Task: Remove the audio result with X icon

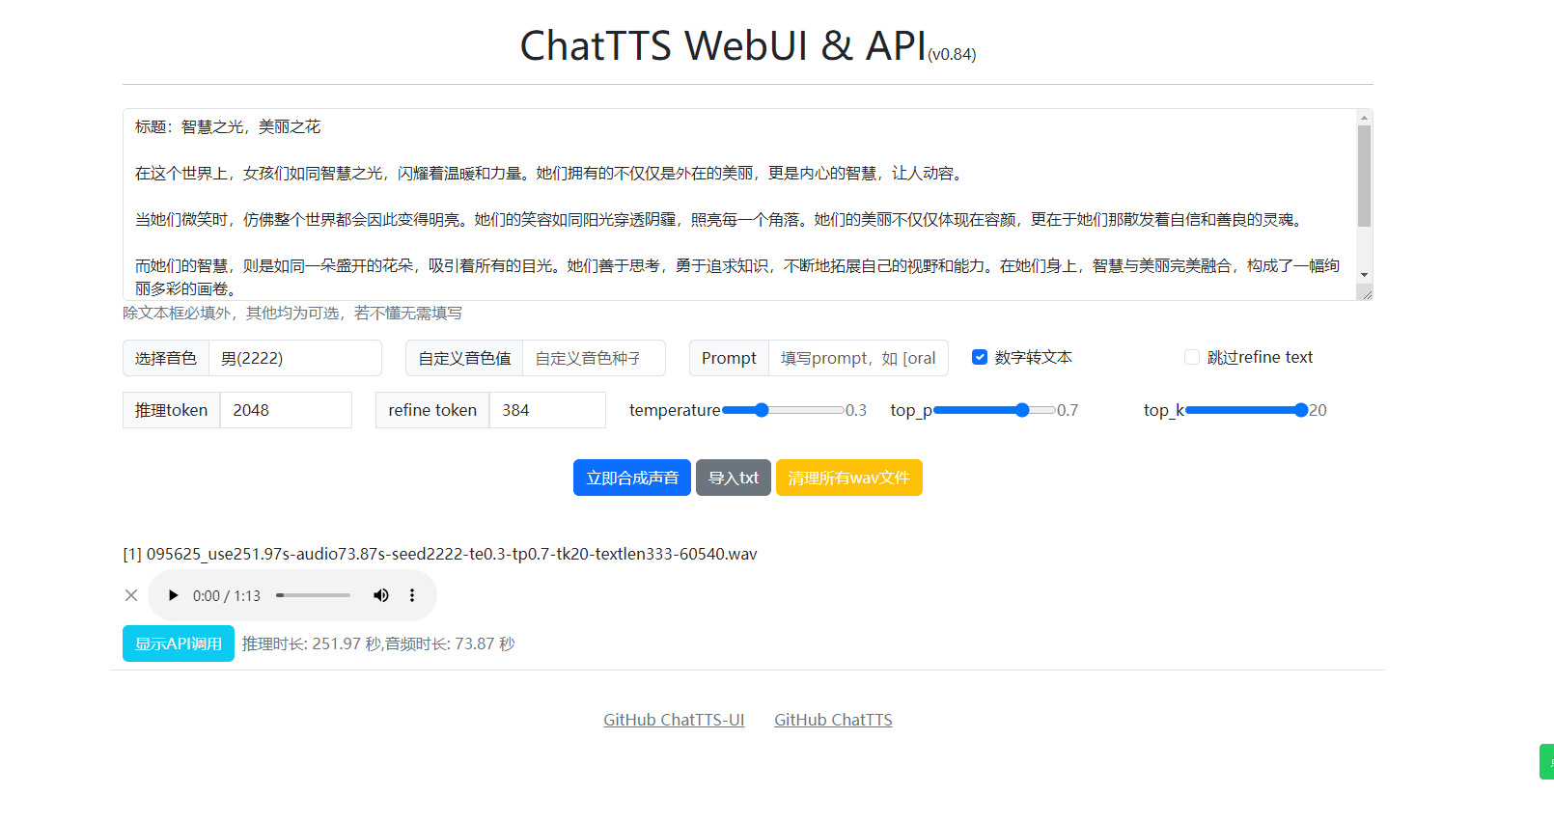Action: [131, 595]
